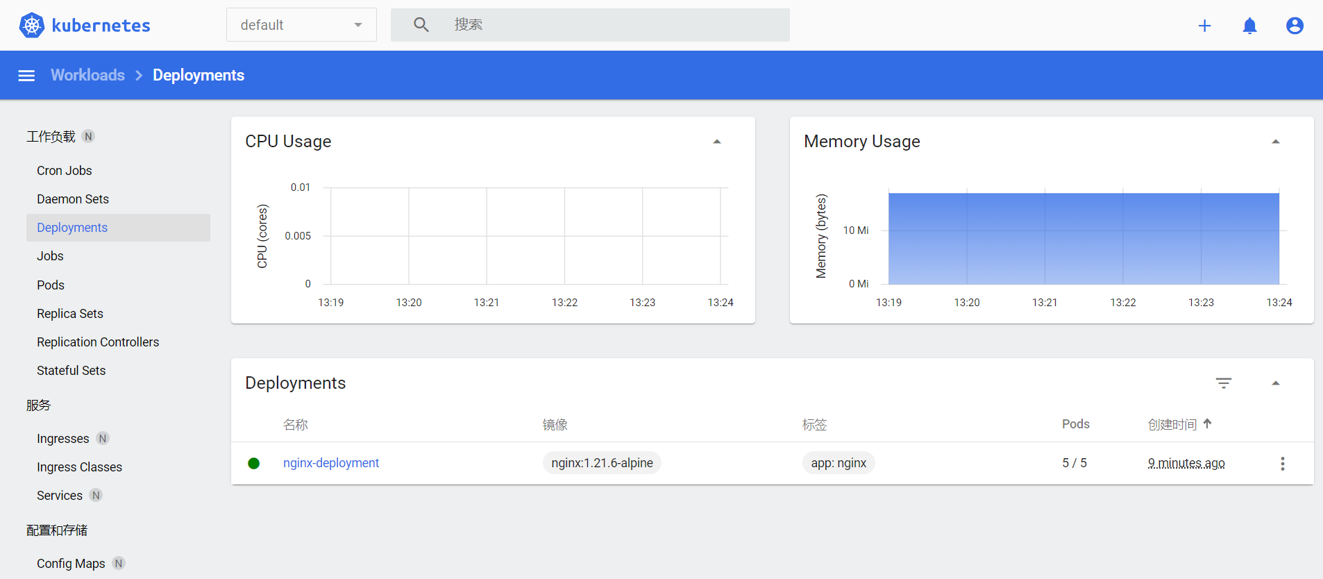Go to Workloads breadcrumb
This screenshot has height=579, width=1323.
pos(87,75)
